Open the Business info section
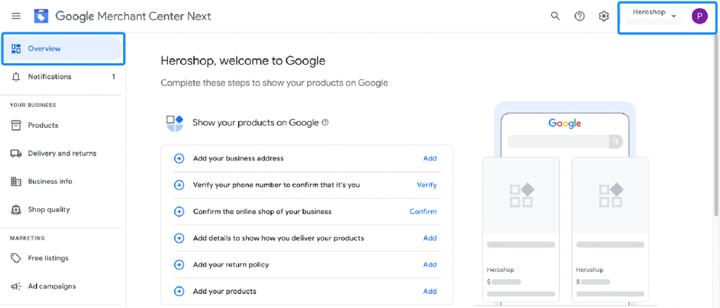720x308 pixels. coord(50,181)
